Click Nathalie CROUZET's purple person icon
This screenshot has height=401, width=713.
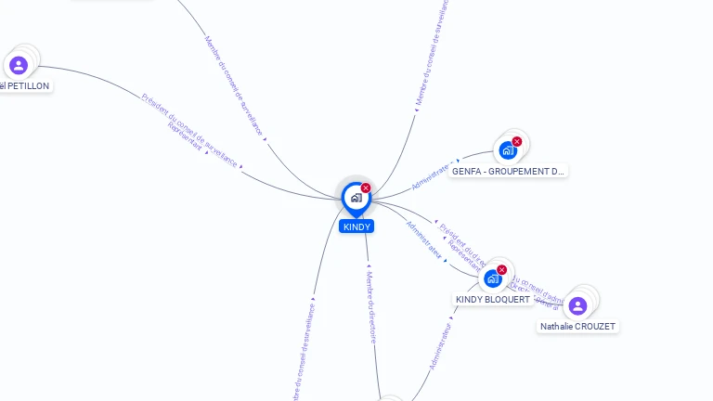(577, 305)
